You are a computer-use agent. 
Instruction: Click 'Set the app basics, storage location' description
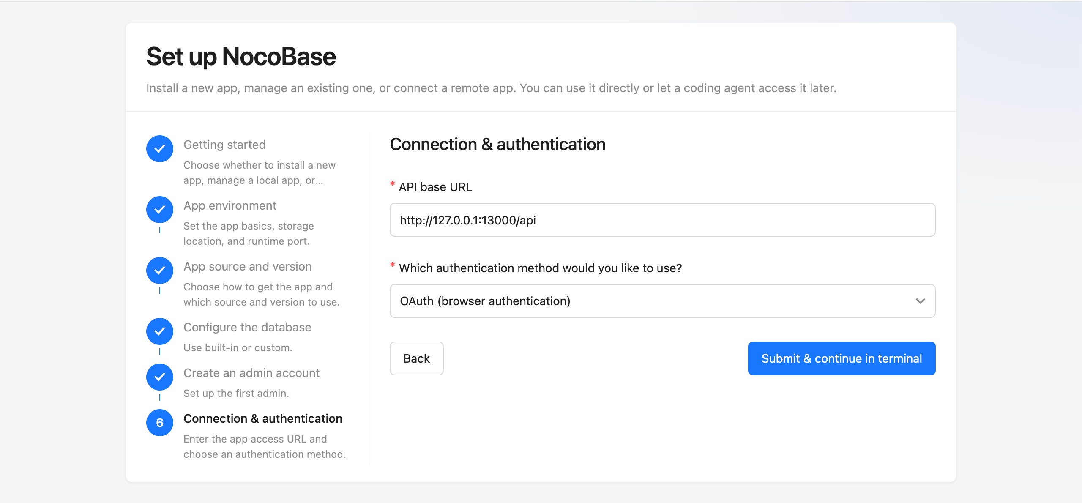click(x=249, y=233)
